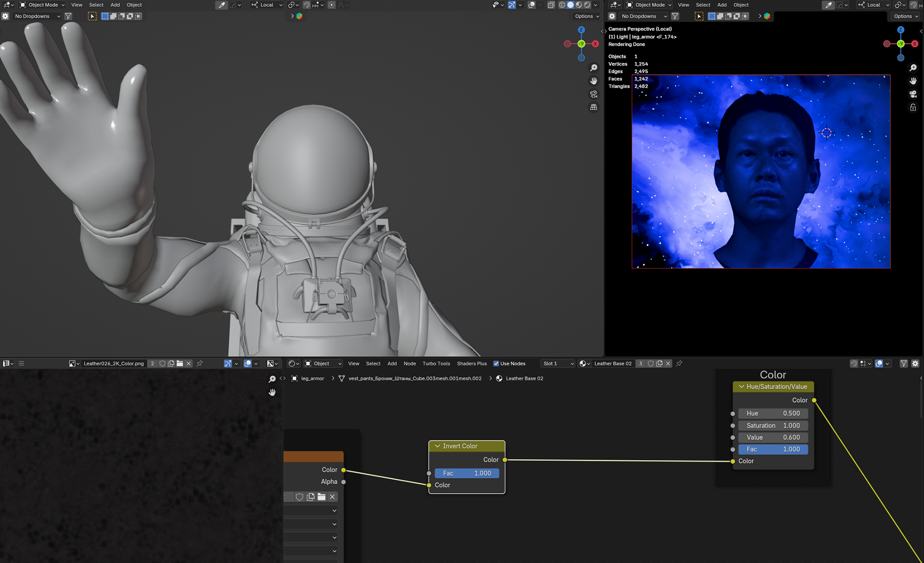Choose 'set new selection' mode icon in left viewport
This screenshot has width=924, height=563.
(104, 16)
